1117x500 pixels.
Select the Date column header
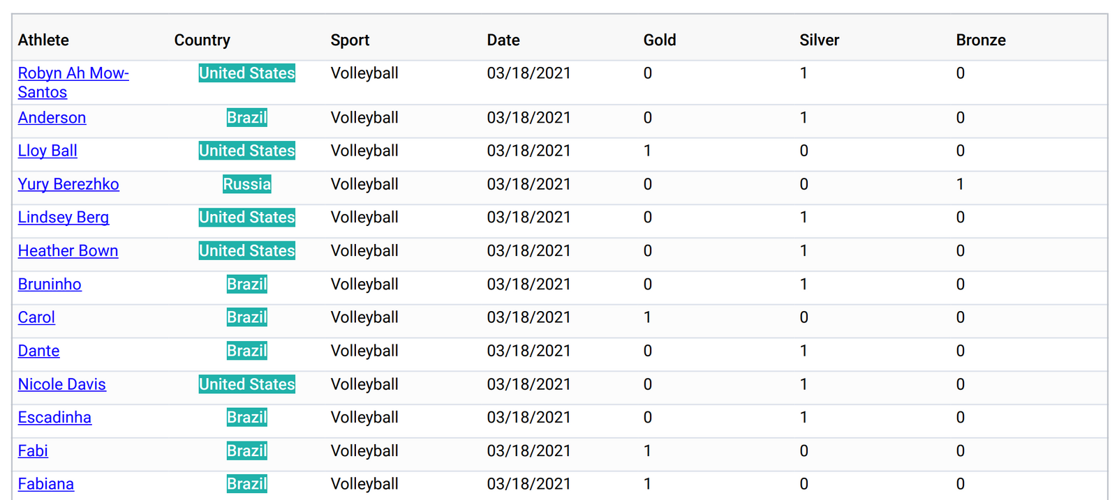(x=503, y=40)
